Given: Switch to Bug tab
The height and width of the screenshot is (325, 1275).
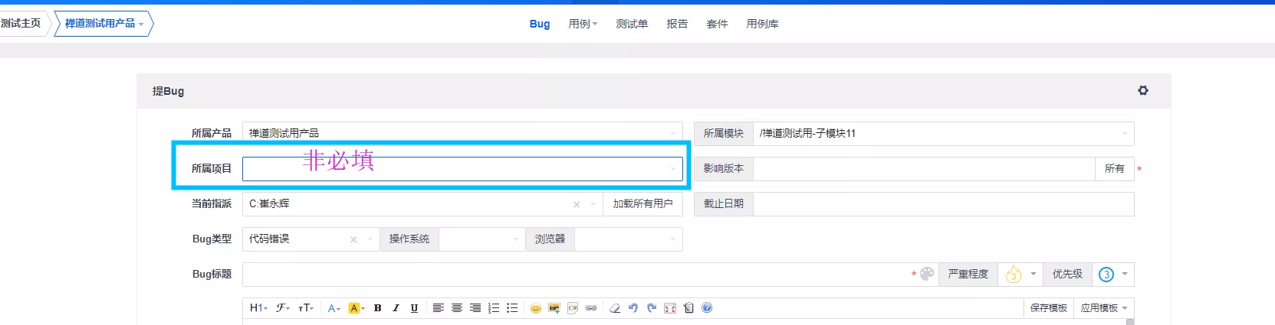Looking at the screenshot, I should click(x=540, y=24).
